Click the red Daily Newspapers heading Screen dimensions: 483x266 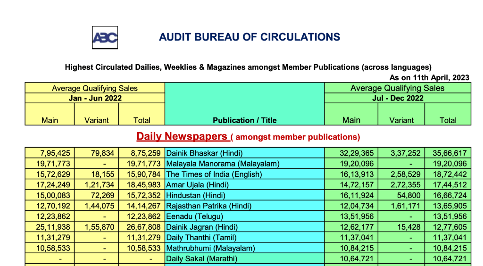pos(183,137)
